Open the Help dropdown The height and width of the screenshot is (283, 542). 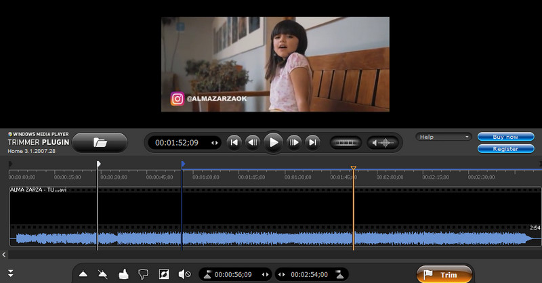pos(444,137)
